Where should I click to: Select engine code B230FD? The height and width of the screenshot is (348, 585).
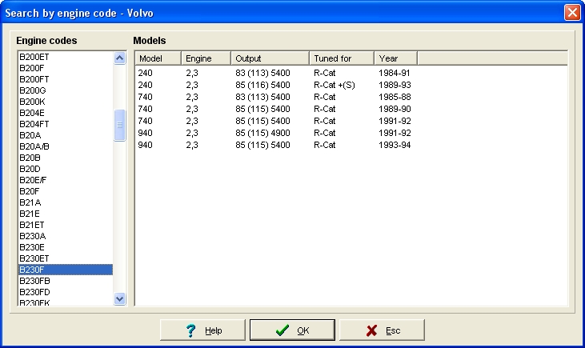(x=66, y=292)
